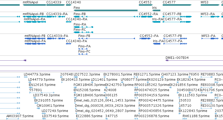Select EST RP003474325.5prime
This screenshot has width=223, height=120.
pos(136,93)
